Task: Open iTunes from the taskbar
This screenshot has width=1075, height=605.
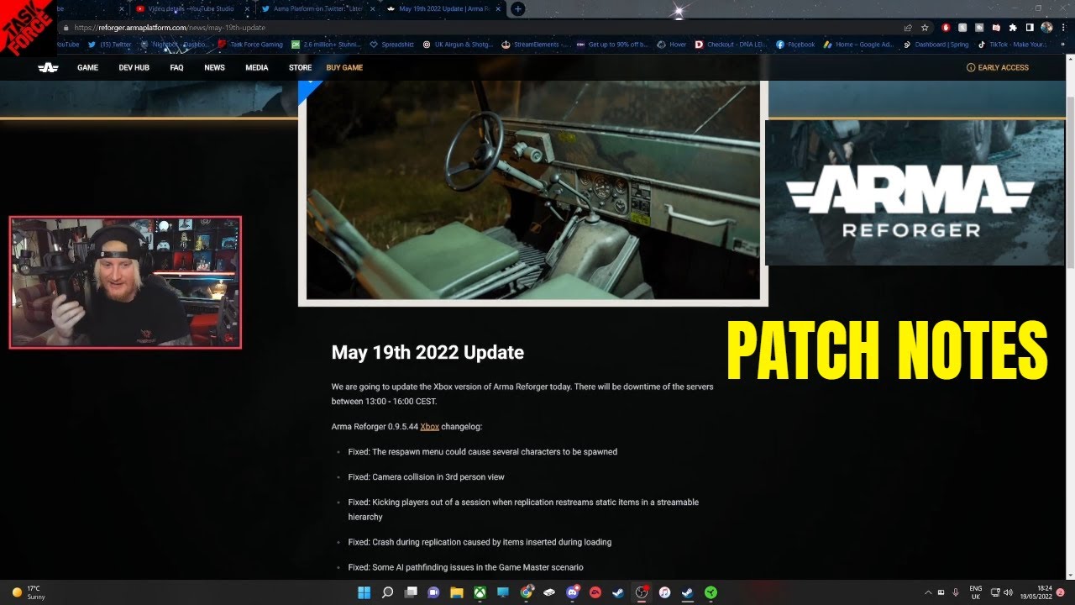Action: pyautogui.click(x=664, y=592)
